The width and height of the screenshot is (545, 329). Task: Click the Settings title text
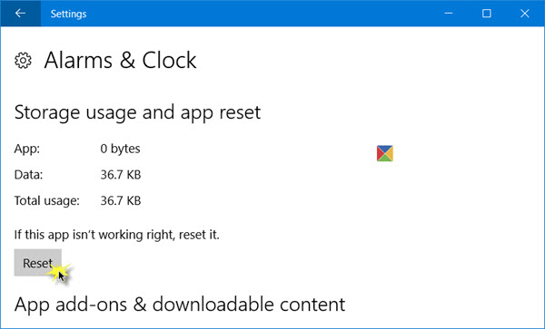(68, 14)
